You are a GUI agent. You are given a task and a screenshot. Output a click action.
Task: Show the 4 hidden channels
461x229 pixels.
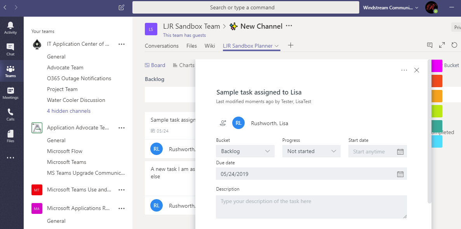coord(69,111)
